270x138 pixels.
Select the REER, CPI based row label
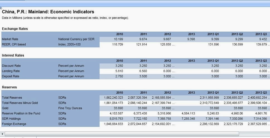(x=14, y=44)
